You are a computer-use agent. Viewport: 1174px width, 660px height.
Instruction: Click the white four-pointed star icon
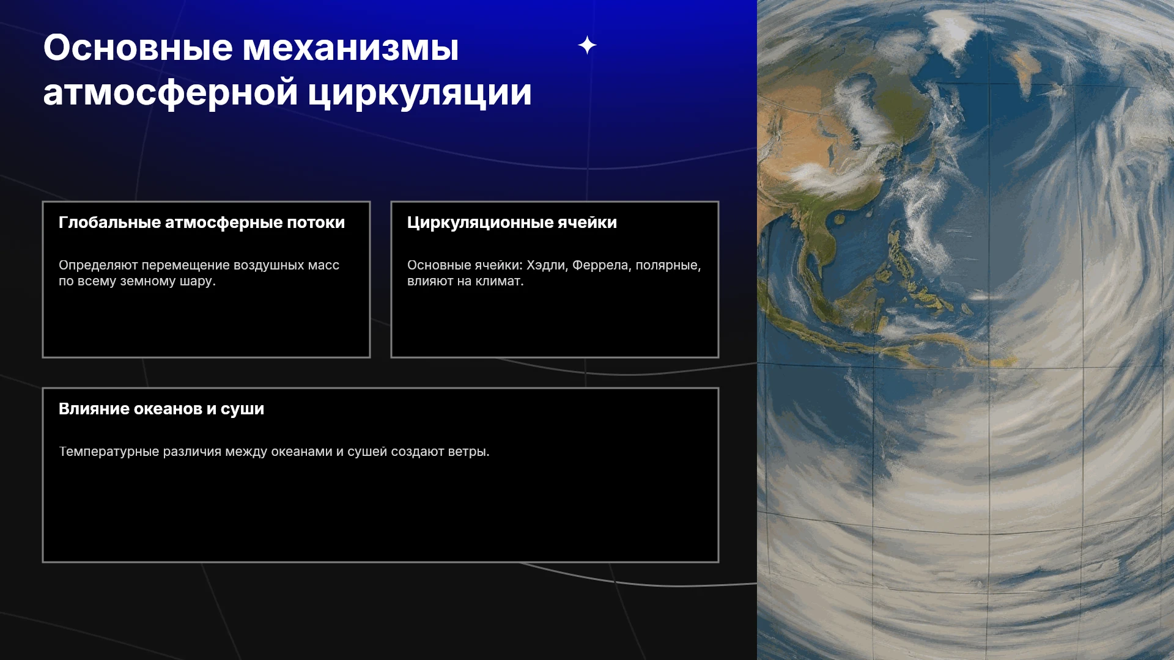tap(587, 45)
